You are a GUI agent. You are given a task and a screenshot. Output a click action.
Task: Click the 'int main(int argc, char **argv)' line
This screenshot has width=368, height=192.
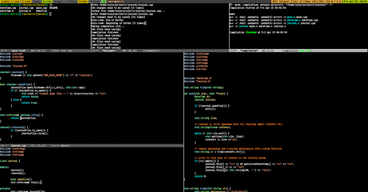pos(206,93)
